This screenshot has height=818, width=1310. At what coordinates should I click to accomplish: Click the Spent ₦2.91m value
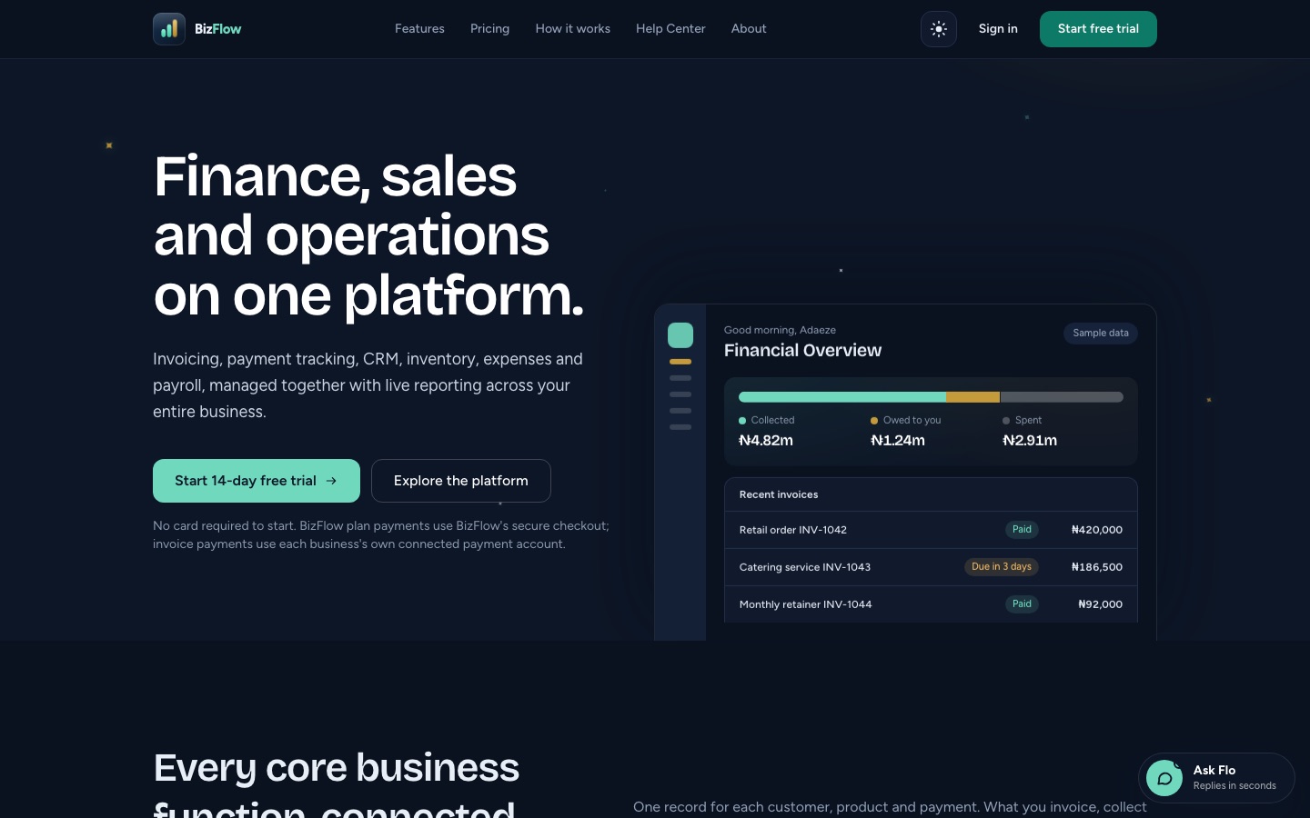click(x=1030, y=441)
